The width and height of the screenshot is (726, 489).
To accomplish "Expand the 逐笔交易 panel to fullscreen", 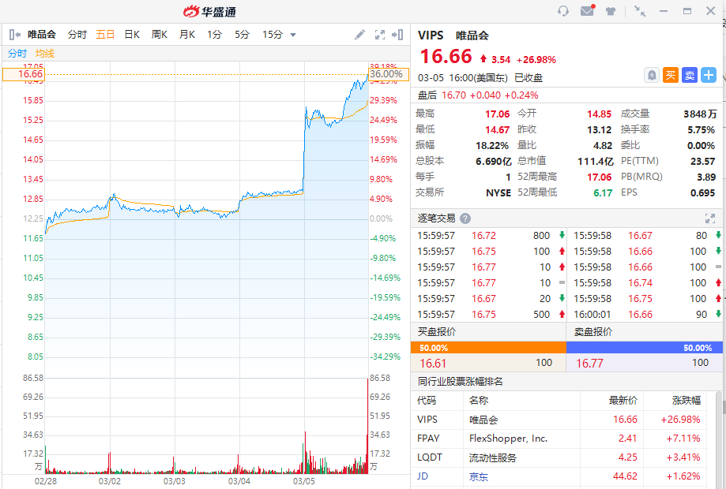I will pyautogui.click(x=709, y=218).
